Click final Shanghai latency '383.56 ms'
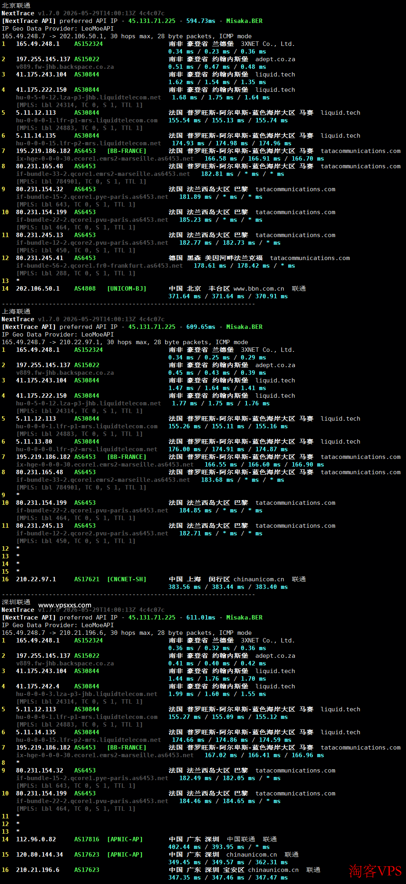Image resolution: width=406 pixels, height=884 pixels. [x=184, y=587]
